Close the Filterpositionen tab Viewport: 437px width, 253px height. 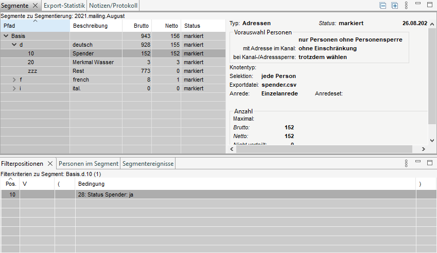[x=50, y=164]
